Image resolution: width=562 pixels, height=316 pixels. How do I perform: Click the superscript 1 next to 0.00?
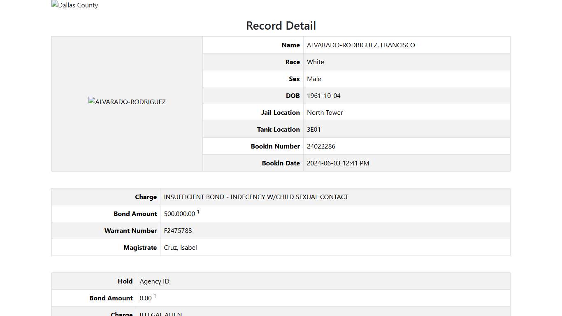tap(154, 295)
